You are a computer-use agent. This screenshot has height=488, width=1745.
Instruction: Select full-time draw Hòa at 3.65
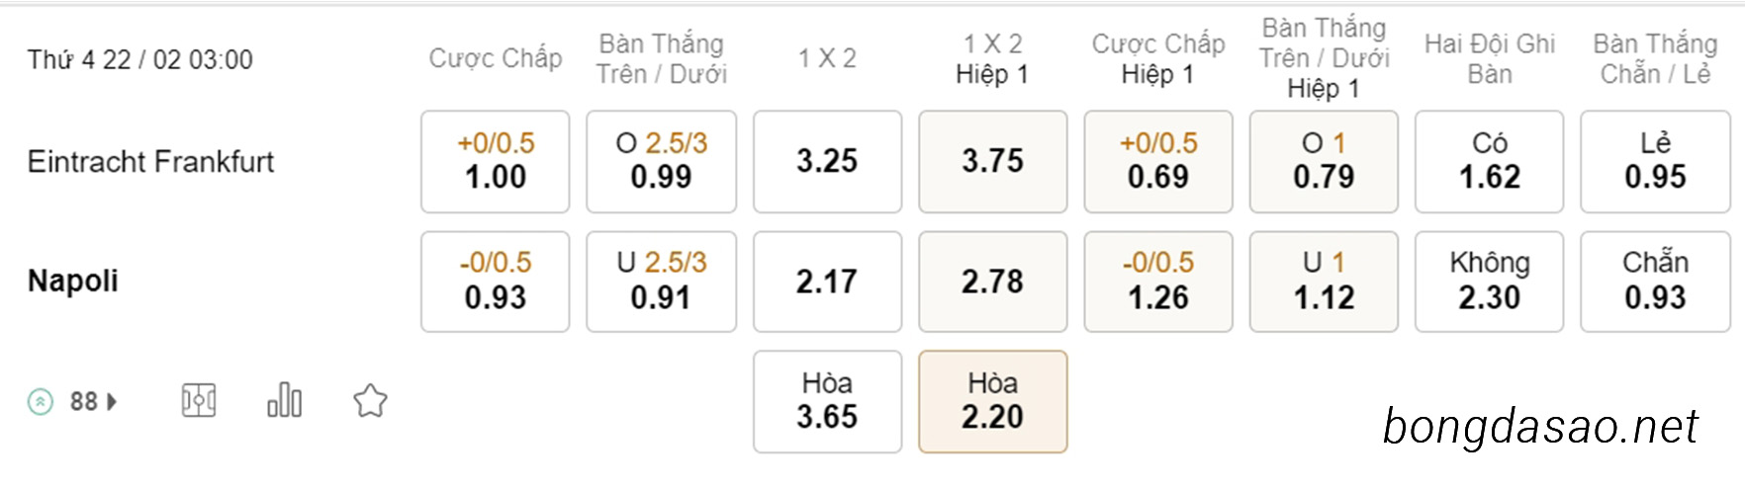(828, 402)
